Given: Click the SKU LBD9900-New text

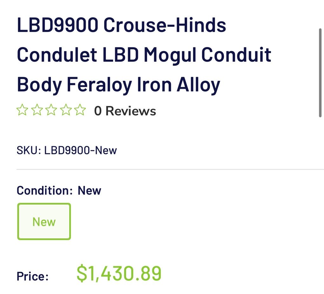Looking at the screenshot, I should (67, 150).
